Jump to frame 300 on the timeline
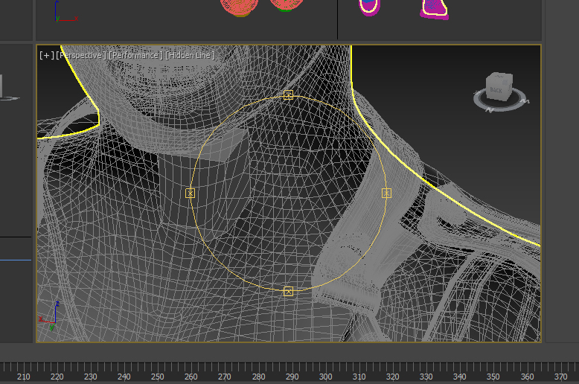This screenshot has width=579, height=384. tap(325, 377)
